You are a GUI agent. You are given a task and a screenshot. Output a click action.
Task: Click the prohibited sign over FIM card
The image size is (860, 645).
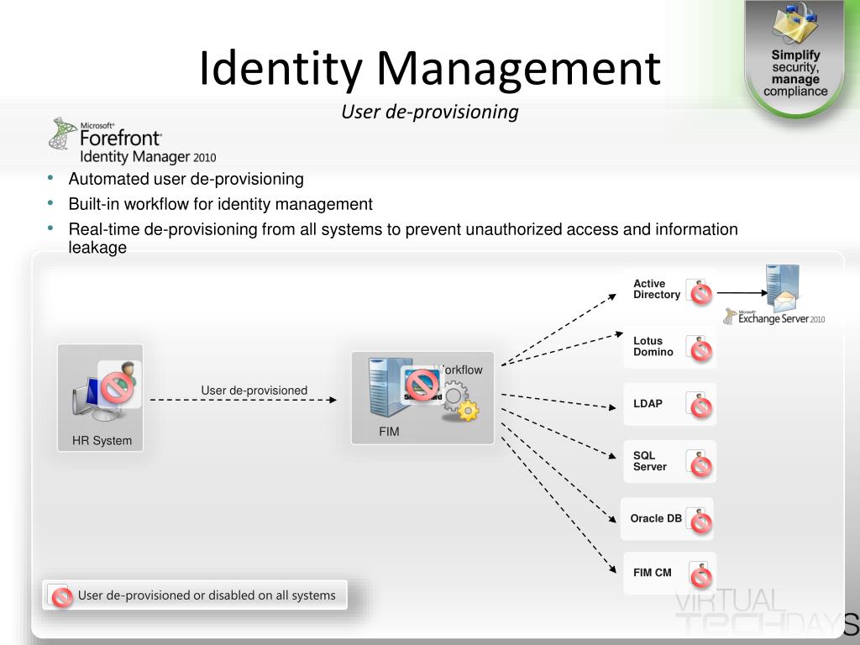pyautogui.click(x=422, y=385)
